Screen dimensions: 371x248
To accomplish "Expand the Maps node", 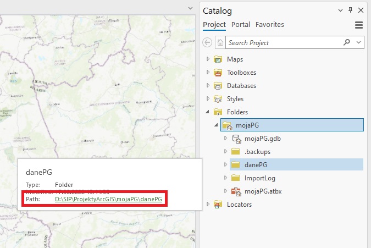I will tap(208, 59).
